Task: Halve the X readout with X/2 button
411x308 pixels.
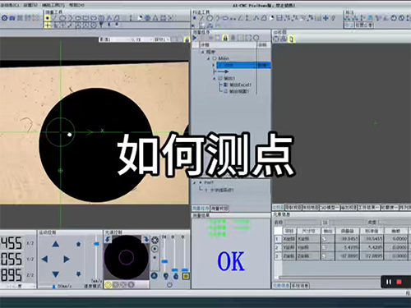Action: (x=30, y=243)
